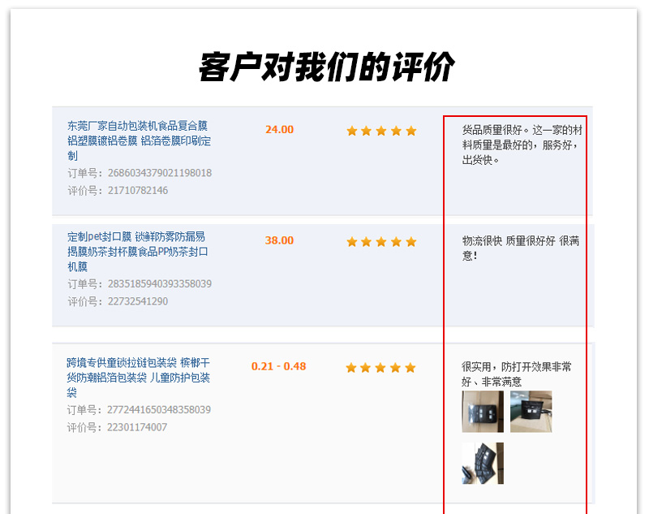Click the first star in the second review
649x514 pixels.
coord(352,242)
